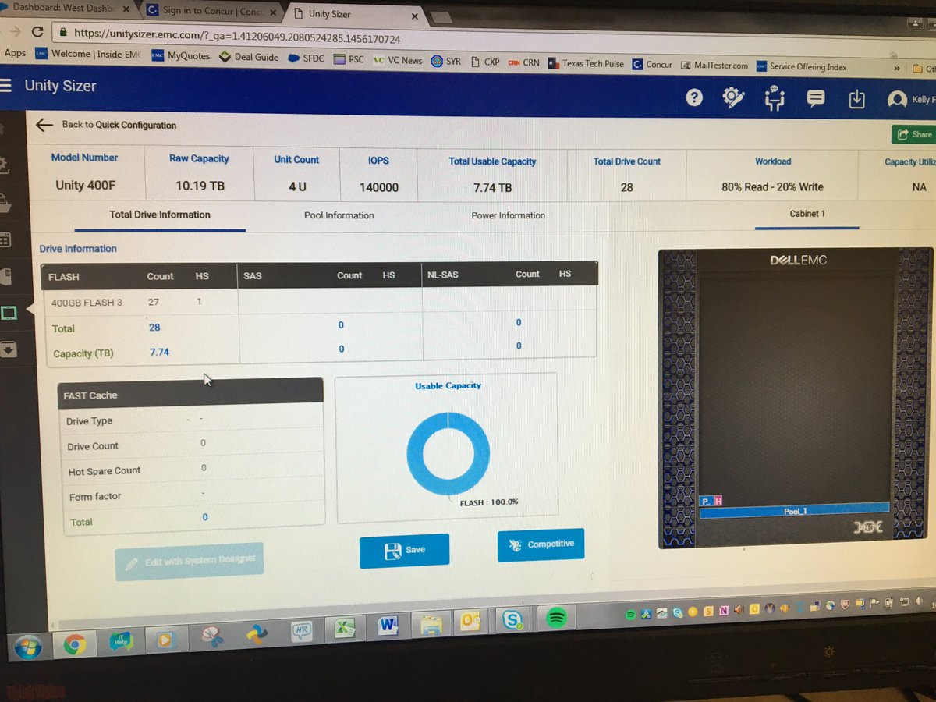Select the calendar grid sidebar icon
The width and height of the screenshot is (936, 702).
click(x=4, y=239)
